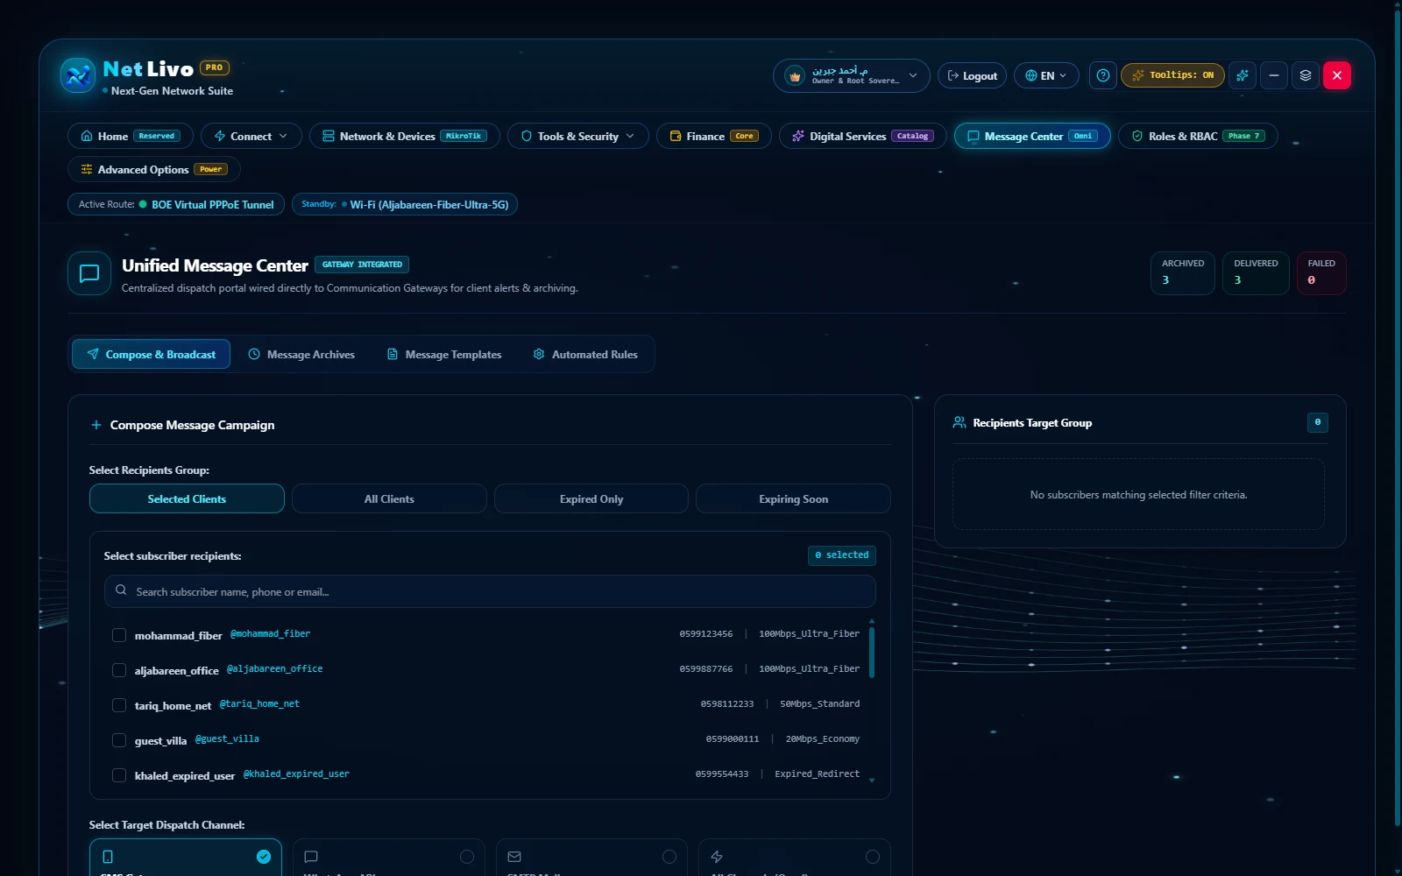Open the Network & Devices menu

[x=405, y=136]
